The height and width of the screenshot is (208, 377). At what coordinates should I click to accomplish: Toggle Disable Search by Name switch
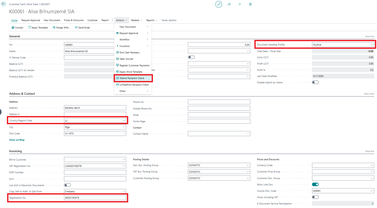[315, 82]
